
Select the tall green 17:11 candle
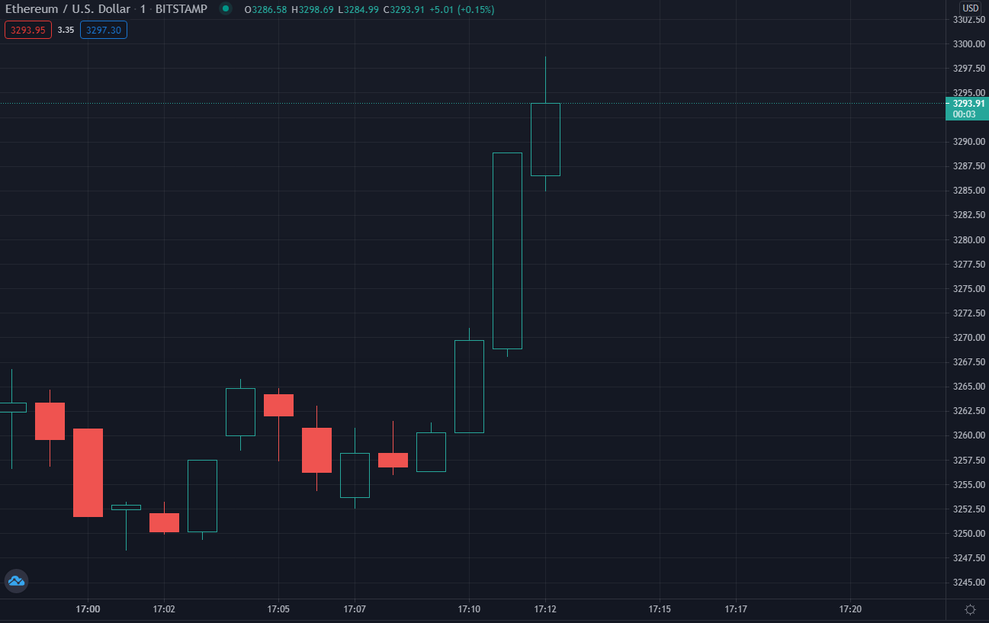507,251
